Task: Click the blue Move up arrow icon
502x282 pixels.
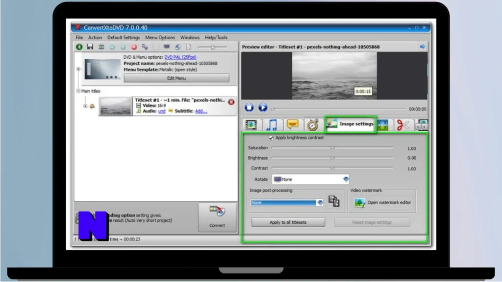Action: pos(123,47)
